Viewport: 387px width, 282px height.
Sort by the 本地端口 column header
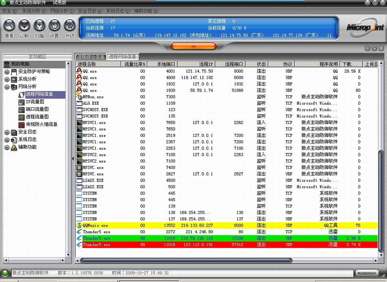[x=162, y=64]
